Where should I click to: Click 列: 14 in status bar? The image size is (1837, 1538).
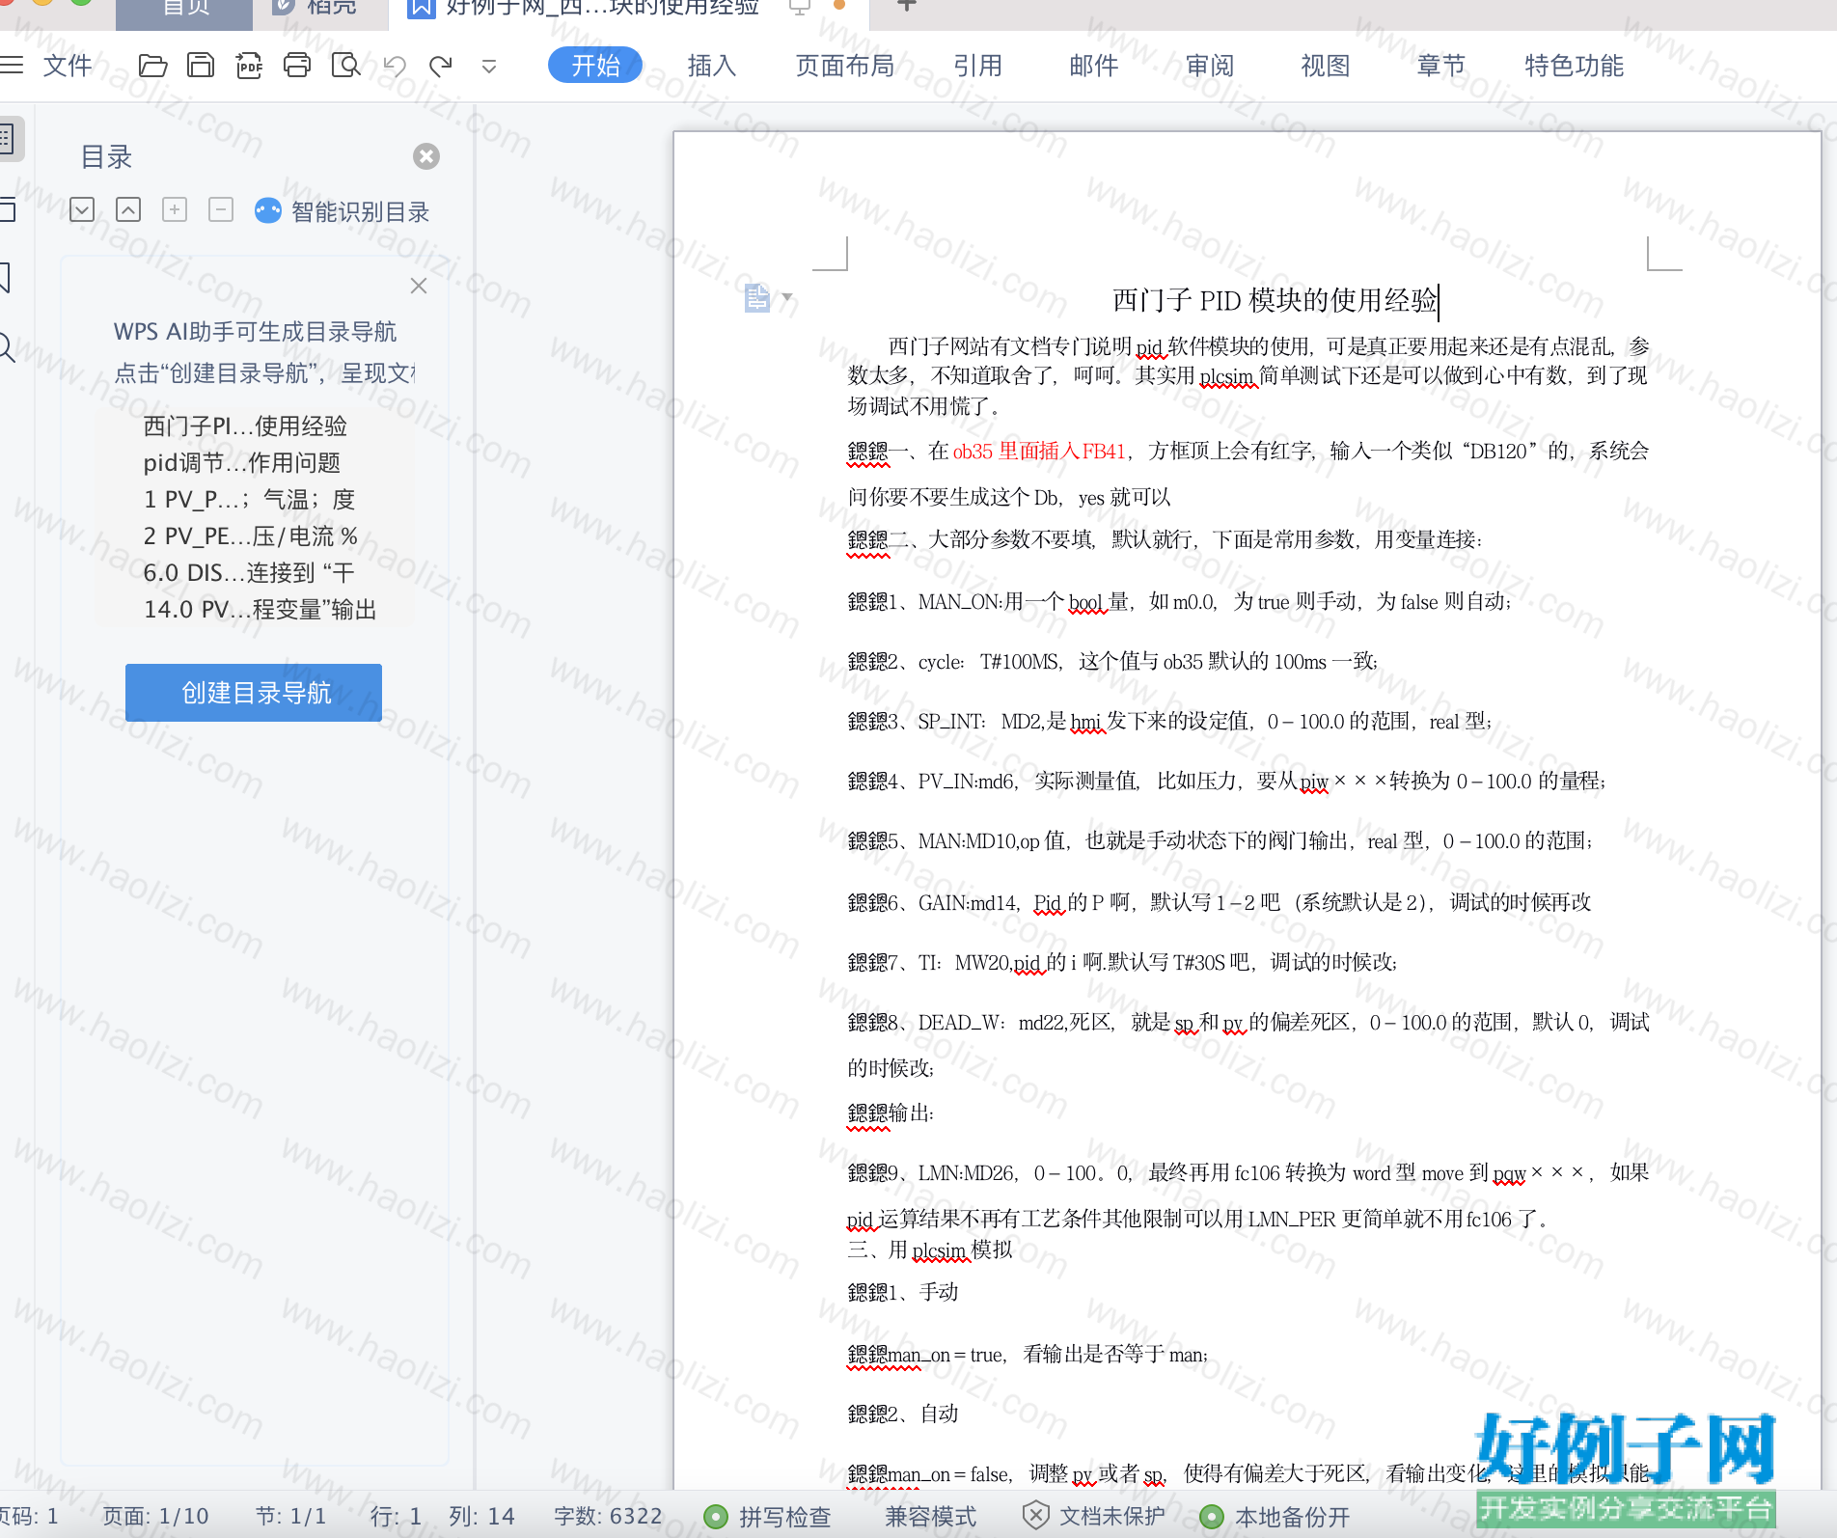tap(481, 1516)
